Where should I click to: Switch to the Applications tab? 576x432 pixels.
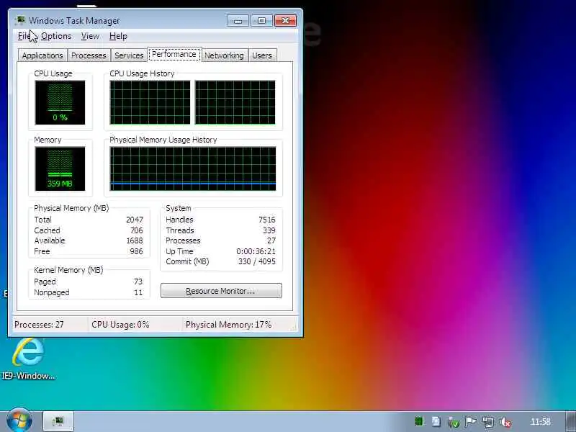coord(42,55)
